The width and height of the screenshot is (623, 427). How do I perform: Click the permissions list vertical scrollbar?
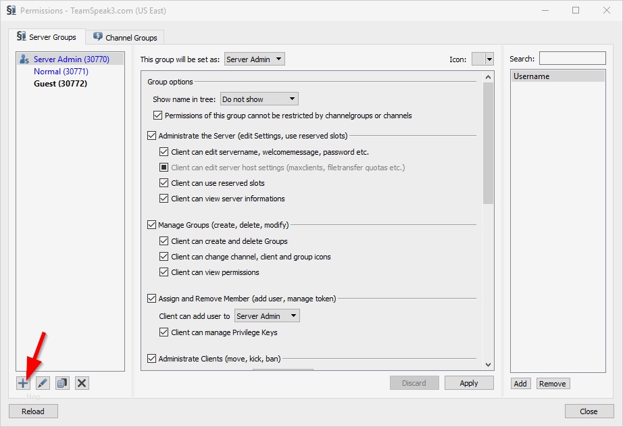[489, 142]
